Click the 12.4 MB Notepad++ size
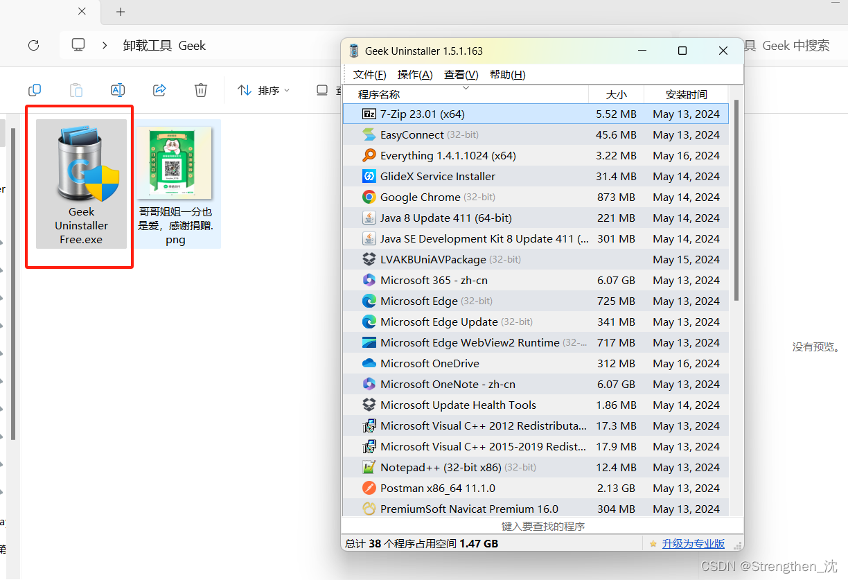 point(616,467)
